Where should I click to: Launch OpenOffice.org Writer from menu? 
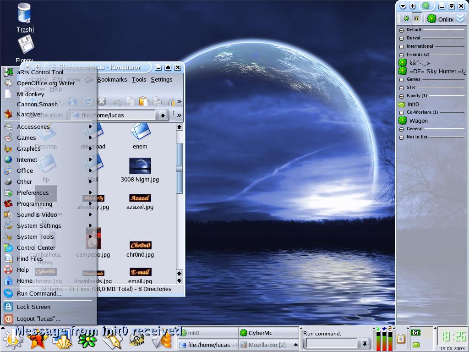point(48,83)
